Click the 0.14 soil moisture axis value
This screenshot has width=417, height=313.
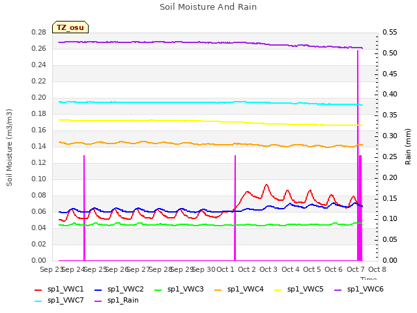(x=39, y=146)
